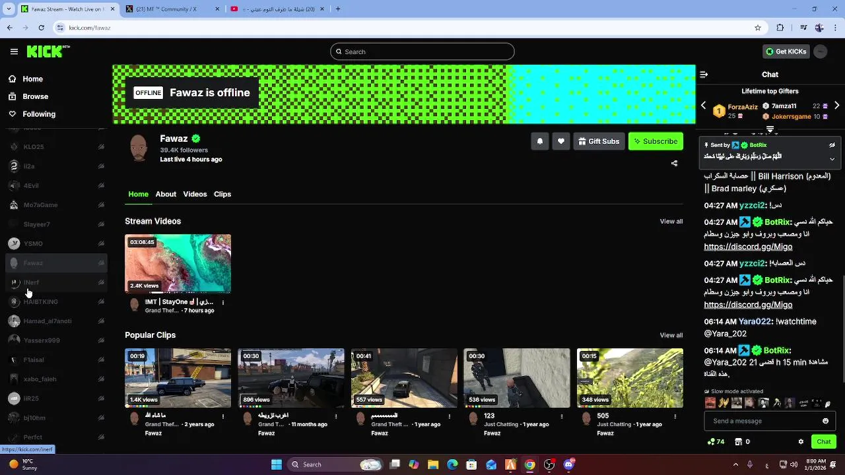The height and width of the screenshot is (475, 845).
Task: Follow Fawaz with the heart button
Action: (x=561, y=141)
